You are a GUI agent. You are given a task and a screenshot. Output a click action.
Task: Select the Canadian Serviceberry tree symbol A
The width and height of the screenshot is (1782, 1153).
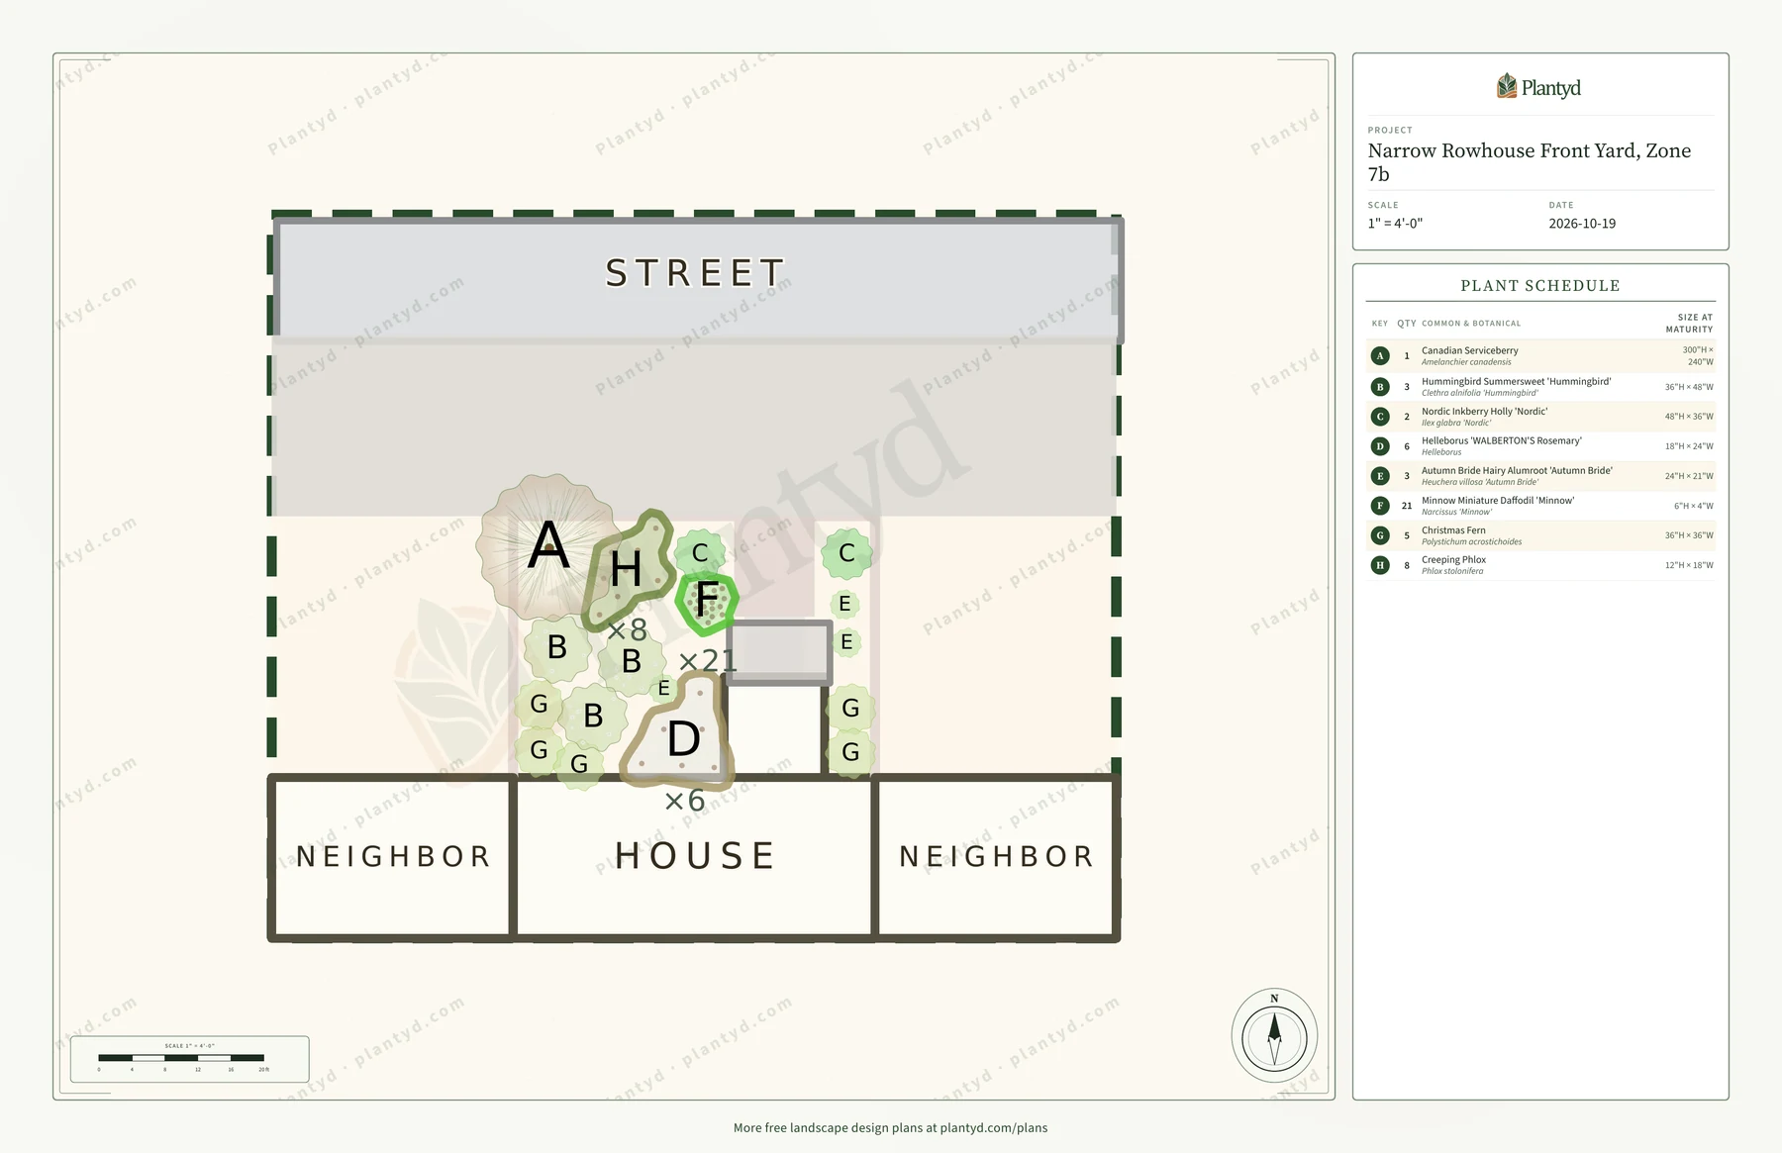coord(547,546)
